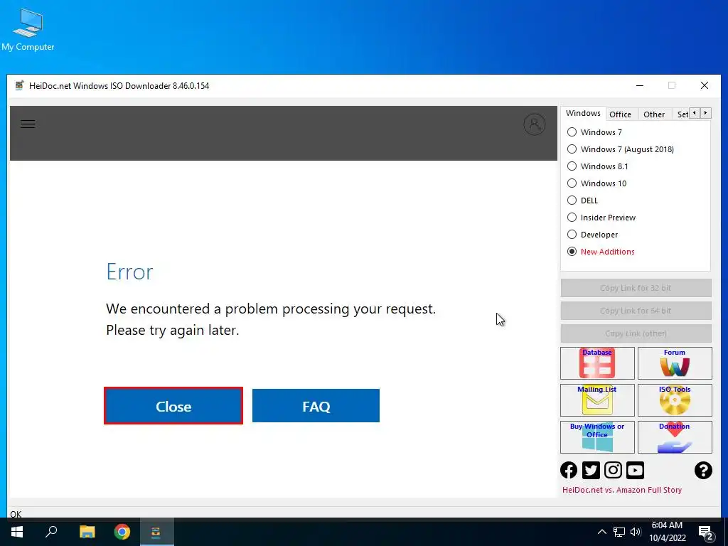Click the Copy Link for 64 bit button
Image resolution: width=728 pixels, height=546 pixels.
click(636, 311)
